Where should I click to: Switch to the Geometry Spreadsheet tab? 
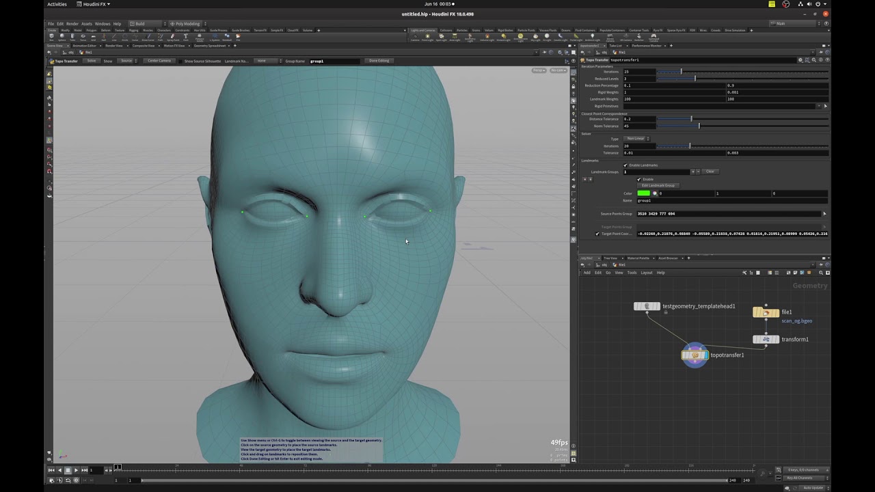[x=210, y=46]
